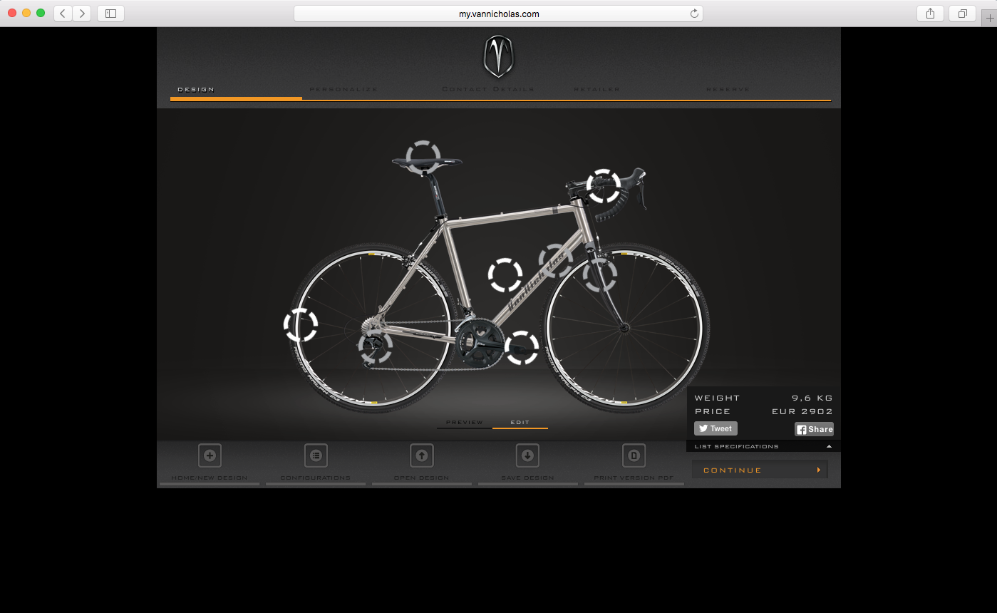The height and width of the screenshot is (613, 997).
Task: Select the rear derailleur hotspot circle
Action: (376, 346)
